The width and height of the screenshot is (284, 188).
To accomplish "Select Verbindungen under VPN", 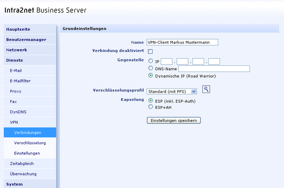I will 30,132.
